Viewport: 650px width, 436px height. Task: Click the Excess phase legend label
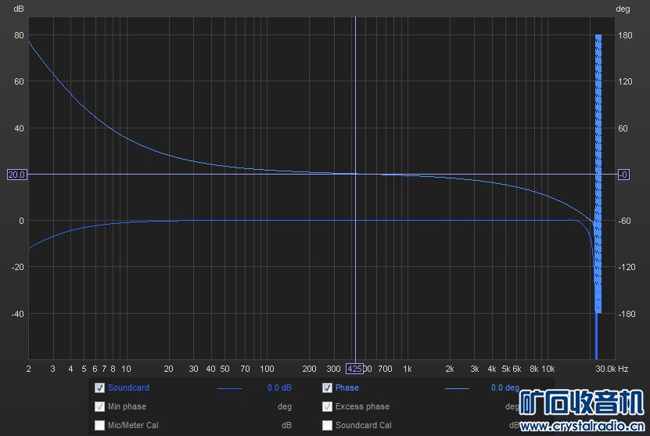point(362,406)
